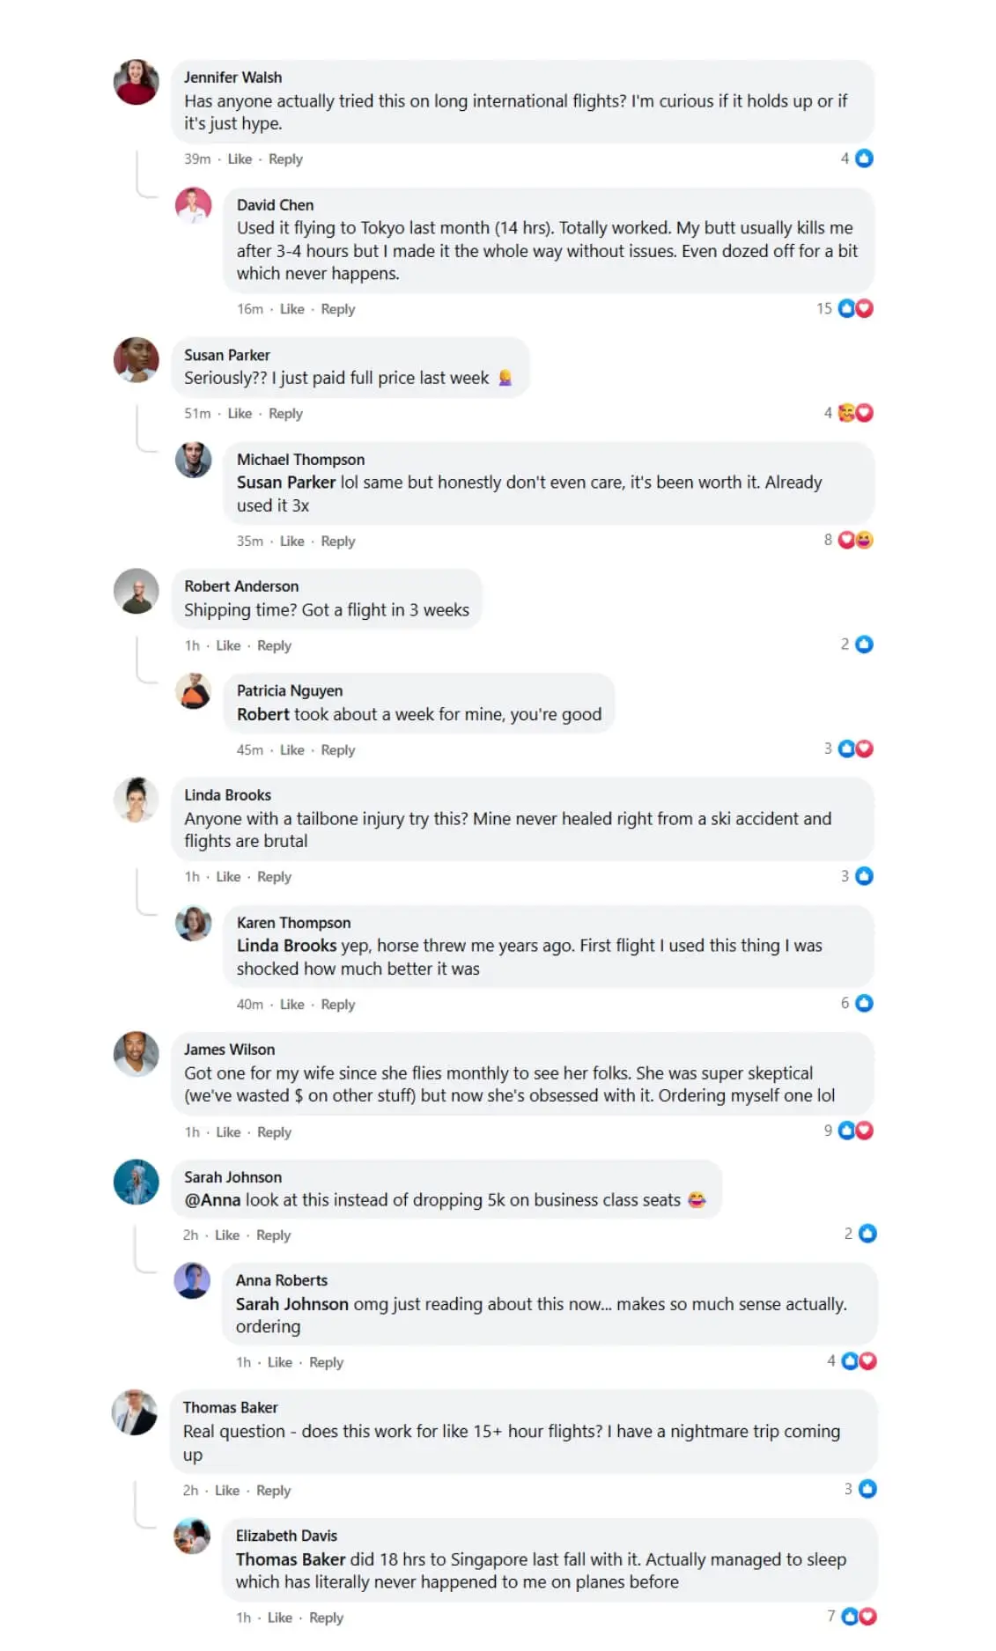
Task: Open reactions on Michael Thompson's reply
Action: (x=854, y=540)
